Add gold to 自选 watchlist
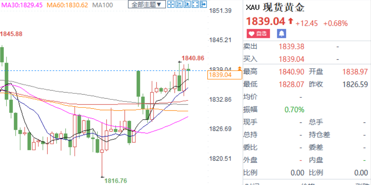This screenshot has width=371, height=185. pos(257,34)
